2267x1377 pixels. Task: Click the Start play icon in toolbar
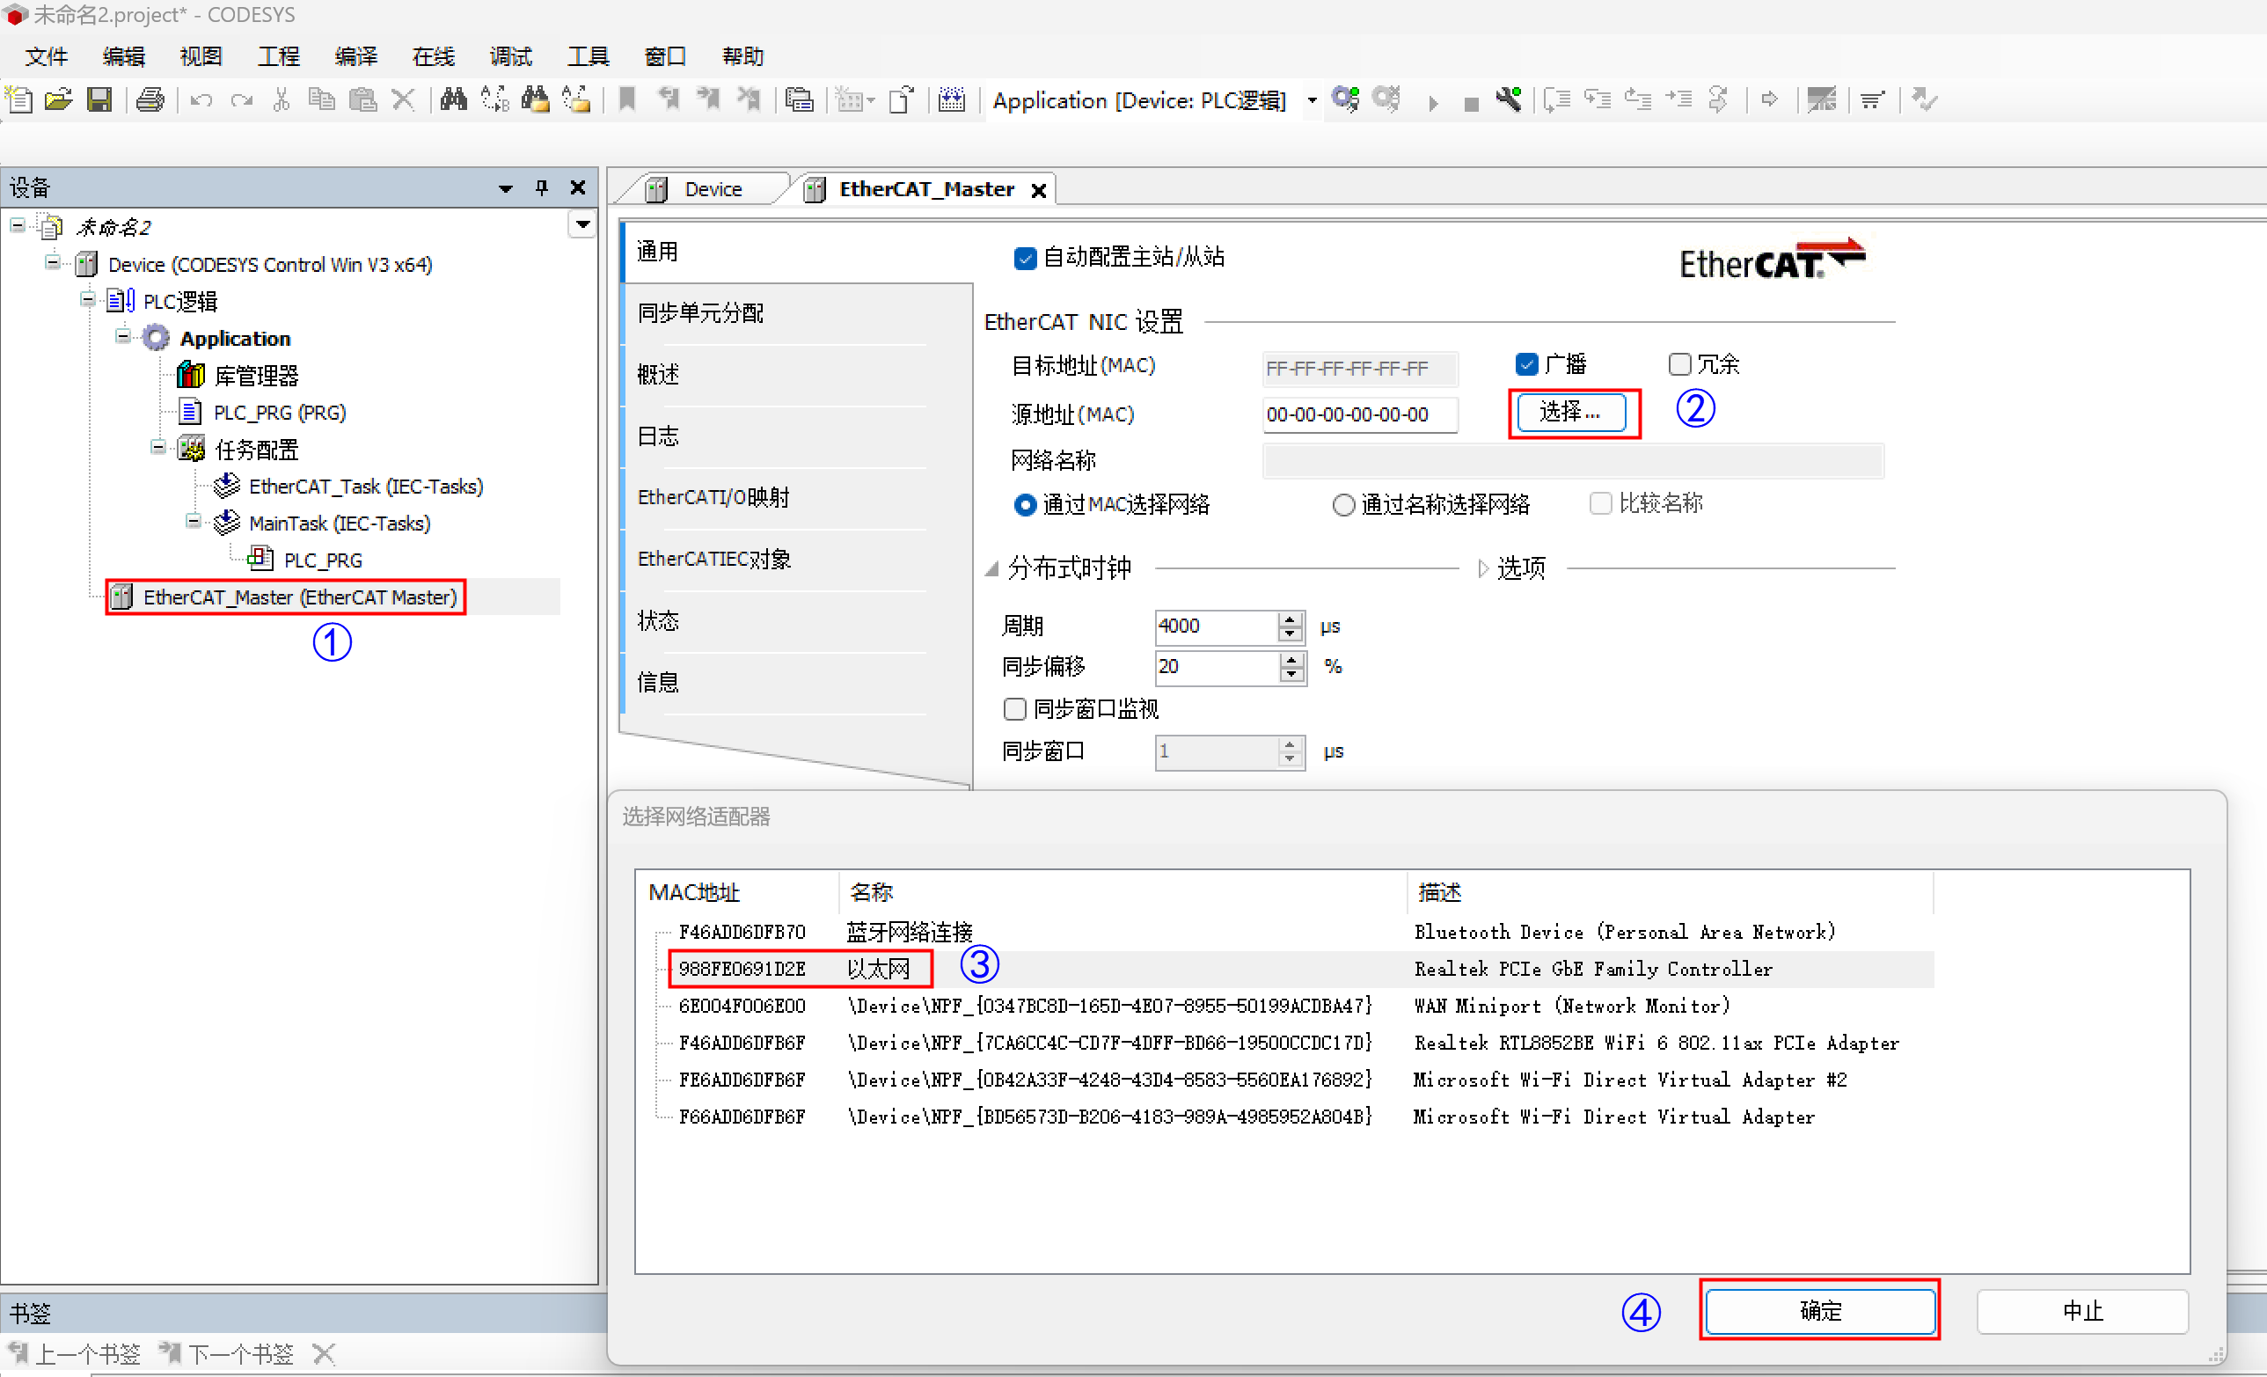click(1432, 102)
